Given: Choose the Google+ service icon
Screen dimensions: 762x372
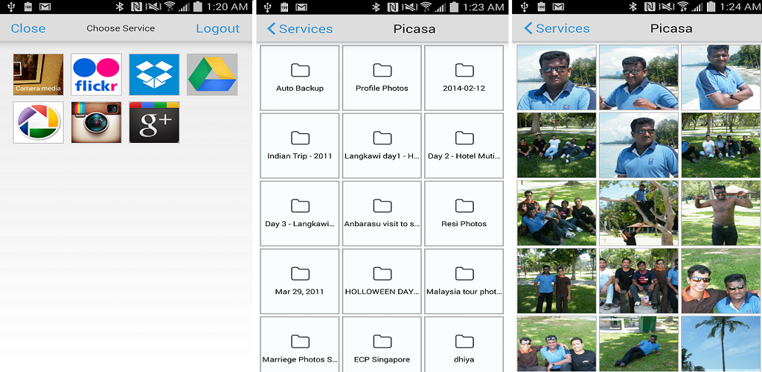Looking at the screenshot, I should tap(154, 122).
